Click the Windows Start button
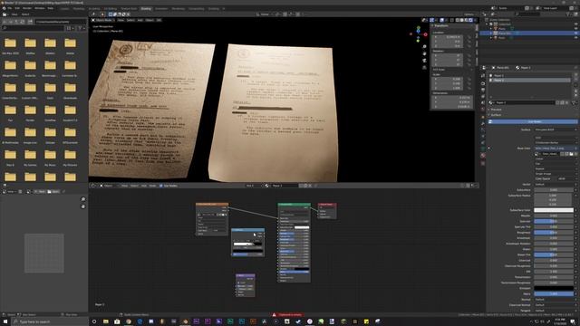 (5, 321)
